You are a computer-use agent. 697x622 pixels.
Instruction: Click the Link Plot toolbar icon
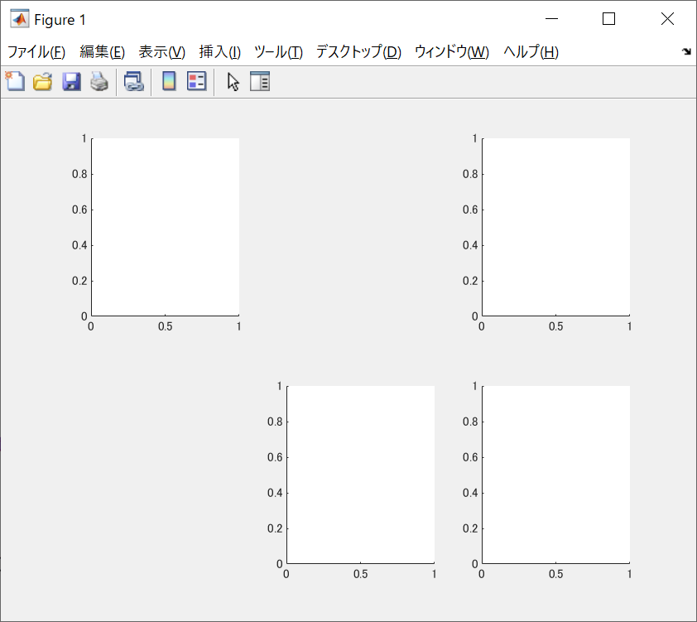[x=134, y=82]
